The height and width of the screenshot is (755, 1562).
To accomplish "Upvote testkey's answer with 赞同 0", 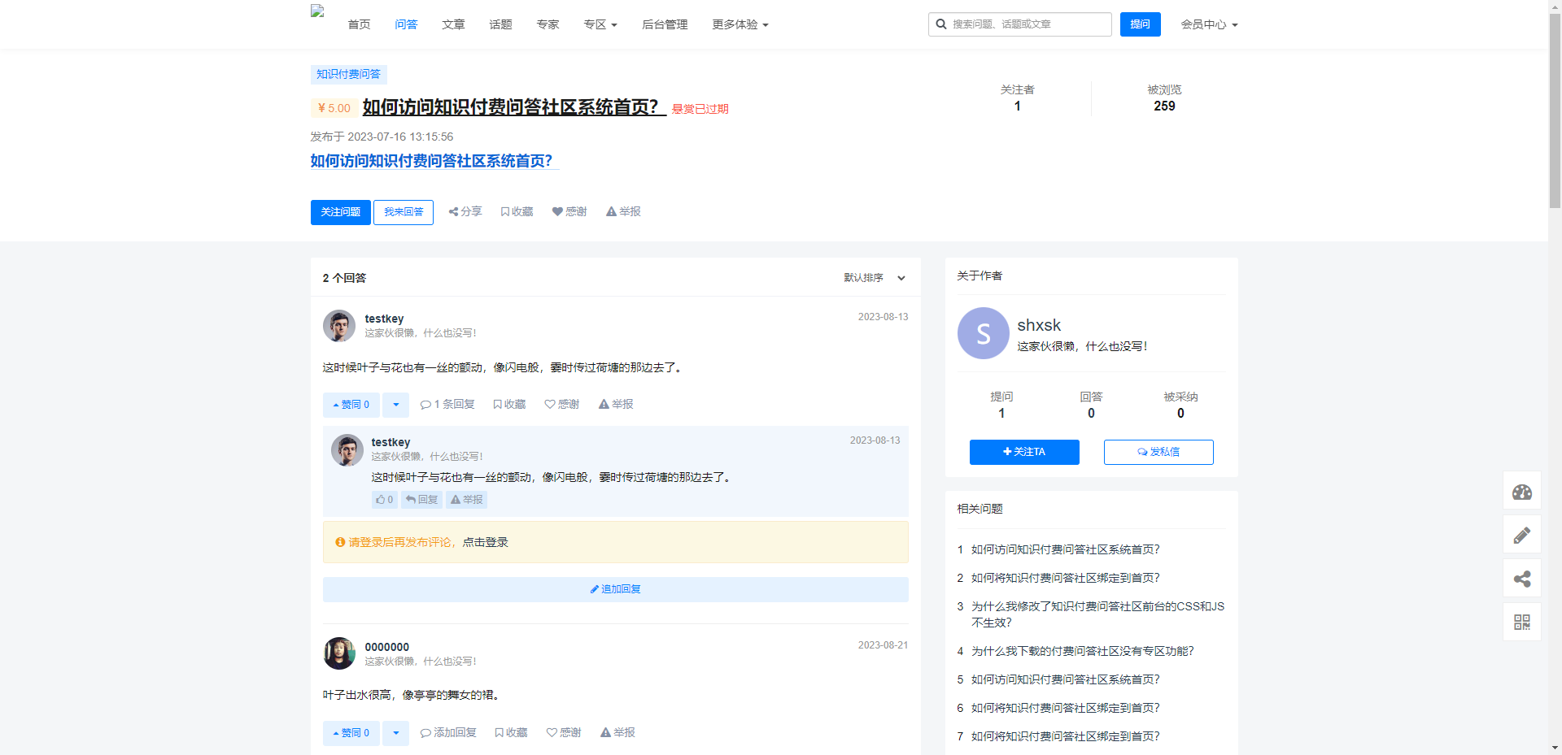I will coord(351,405).
